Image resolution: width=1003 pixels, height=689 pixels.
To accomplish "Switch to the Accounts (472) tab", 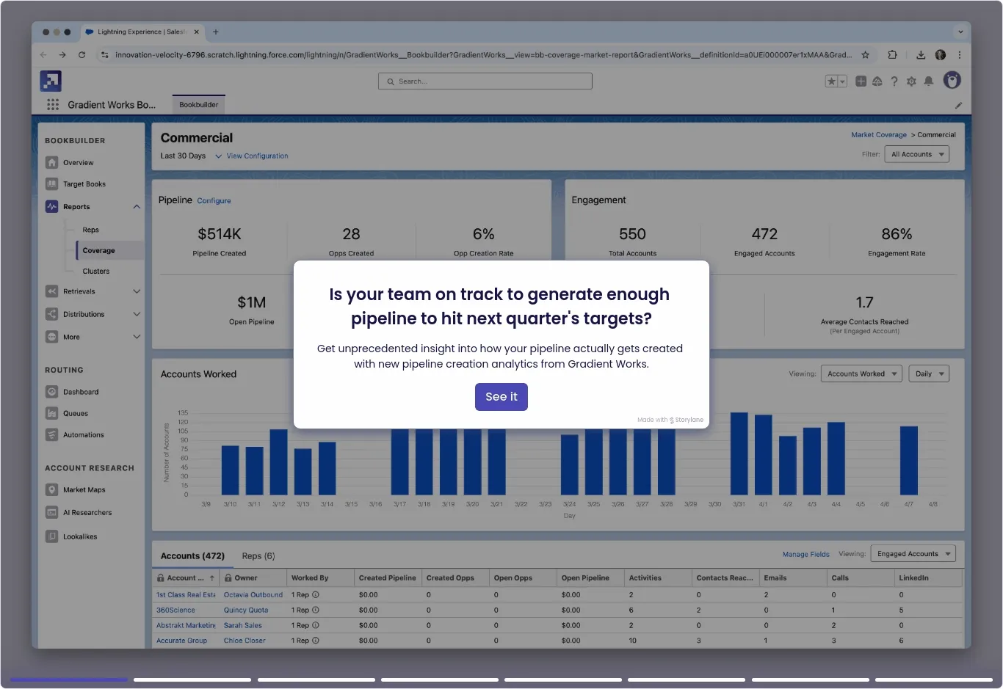I will click(x=192, y=555).
